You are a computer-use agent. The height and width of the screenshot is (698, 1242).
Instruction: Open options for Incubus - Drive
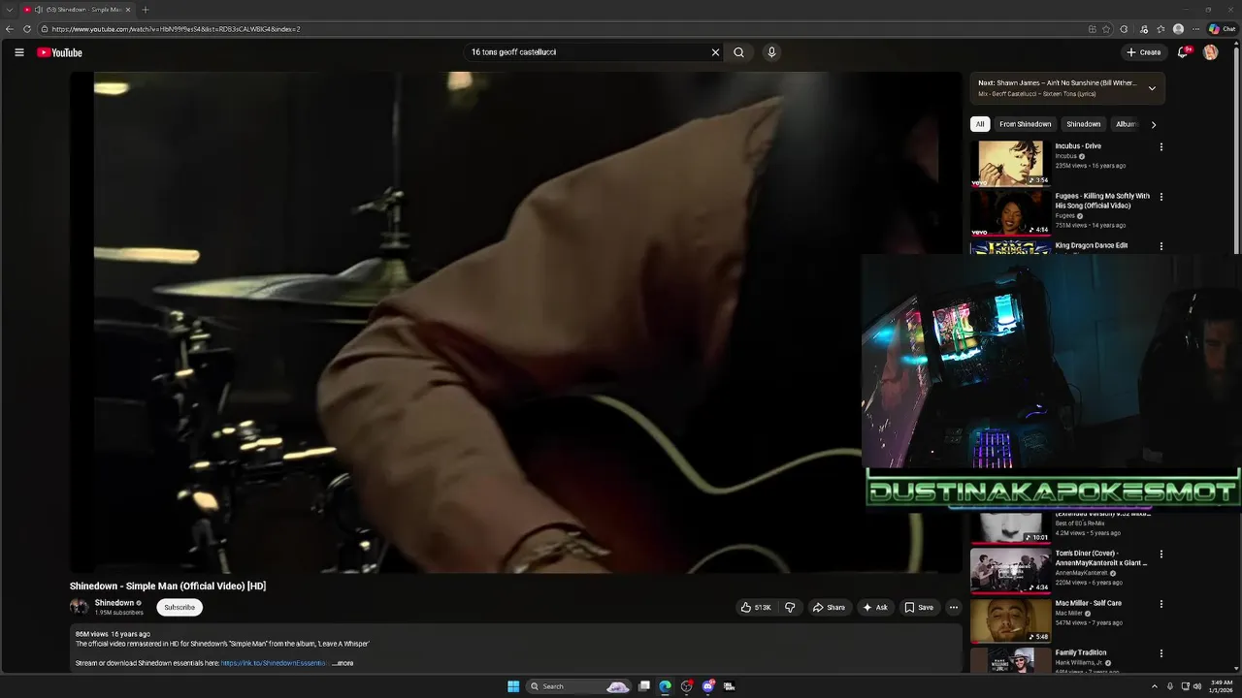click(x=1160, y=147)
